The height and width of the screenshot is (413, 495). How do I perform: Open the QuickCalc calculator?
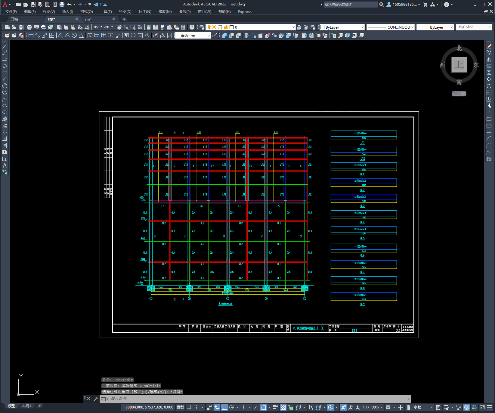(183, 27)
